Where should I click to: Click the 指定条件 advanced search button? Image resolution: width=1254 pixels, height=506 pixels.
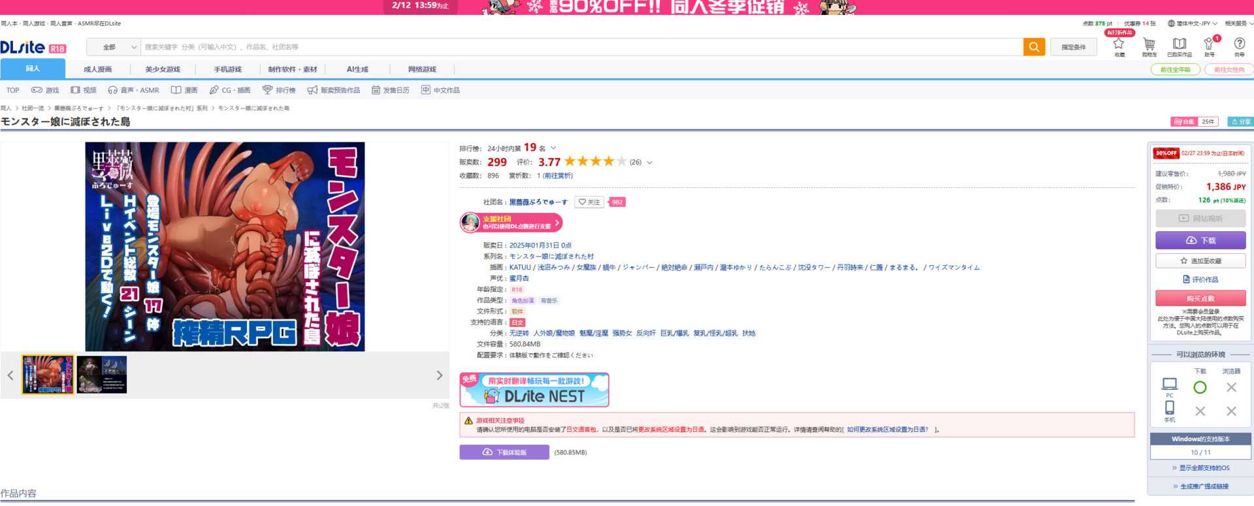click(1074, 47)
